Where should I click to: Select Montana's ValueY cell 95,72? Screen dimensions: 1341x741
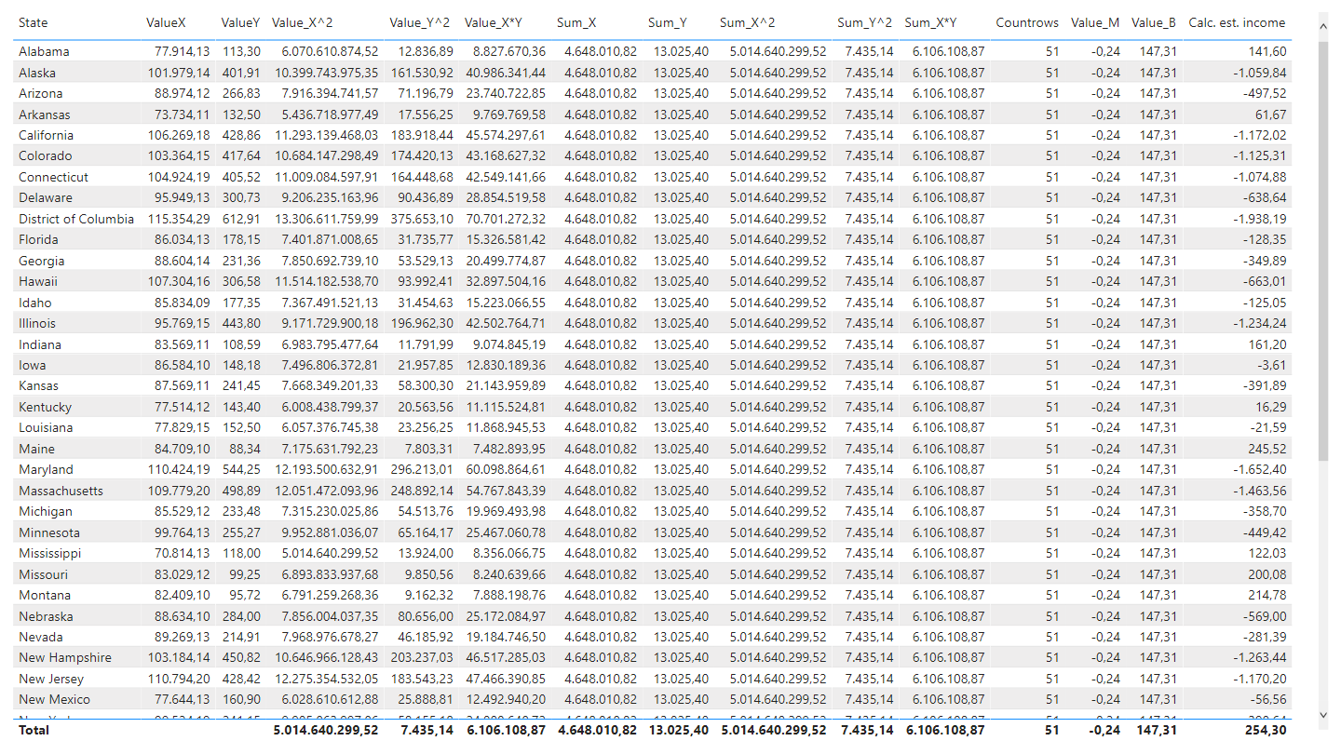coord(246,595)
